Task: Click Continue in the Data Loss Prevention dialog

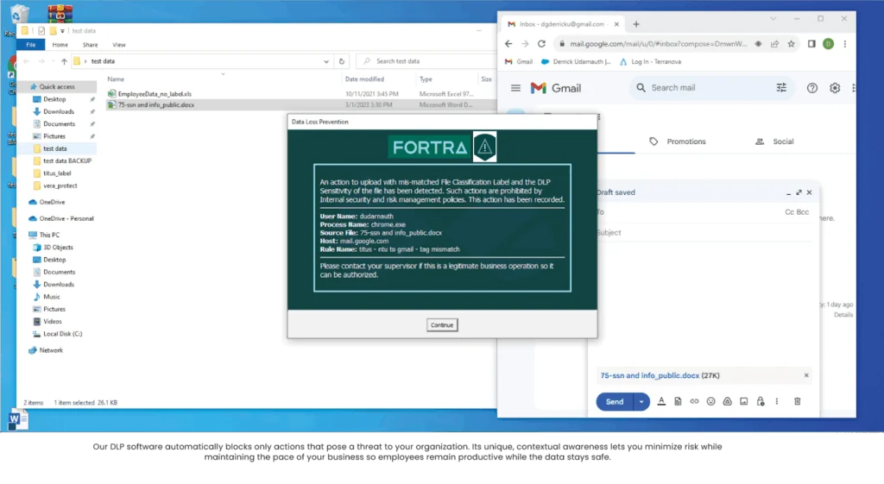Action: (x=442, y=325)
